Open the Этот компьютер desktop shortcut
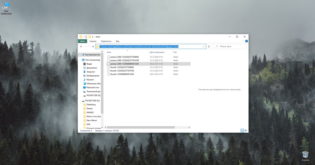Viewport: 315px width, 165px height. [6, 8]
